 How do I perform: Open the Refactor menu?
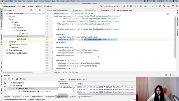pyautogui.click(x=48, y=1)
